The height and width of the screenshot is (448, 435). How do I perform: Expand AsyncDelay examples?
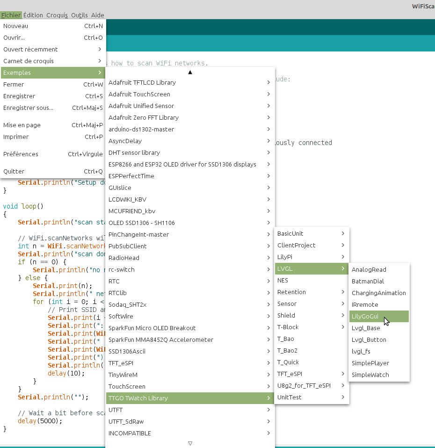click(x=190, y=141)
